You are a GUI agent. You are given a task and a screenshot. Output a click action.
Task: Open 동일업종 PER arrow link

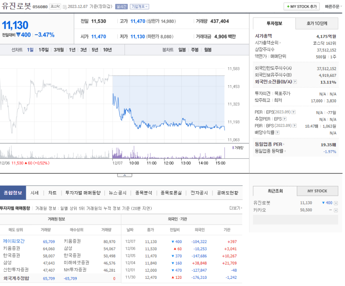[x=270, y=144]
